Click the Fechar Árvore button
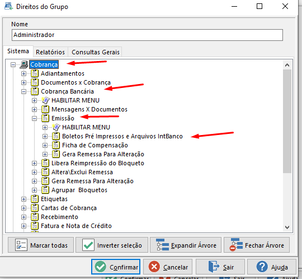 pyautogui.click(x=257, y=245)
